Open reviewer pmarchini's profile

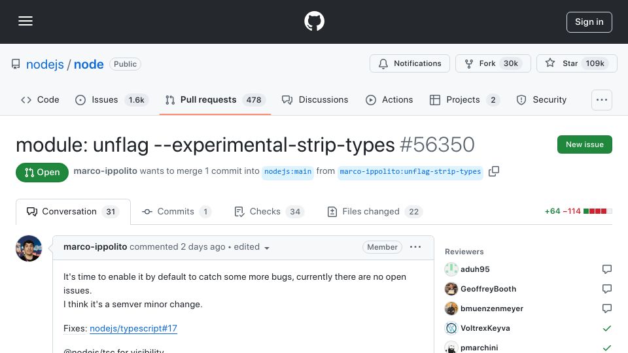point(480,348)
